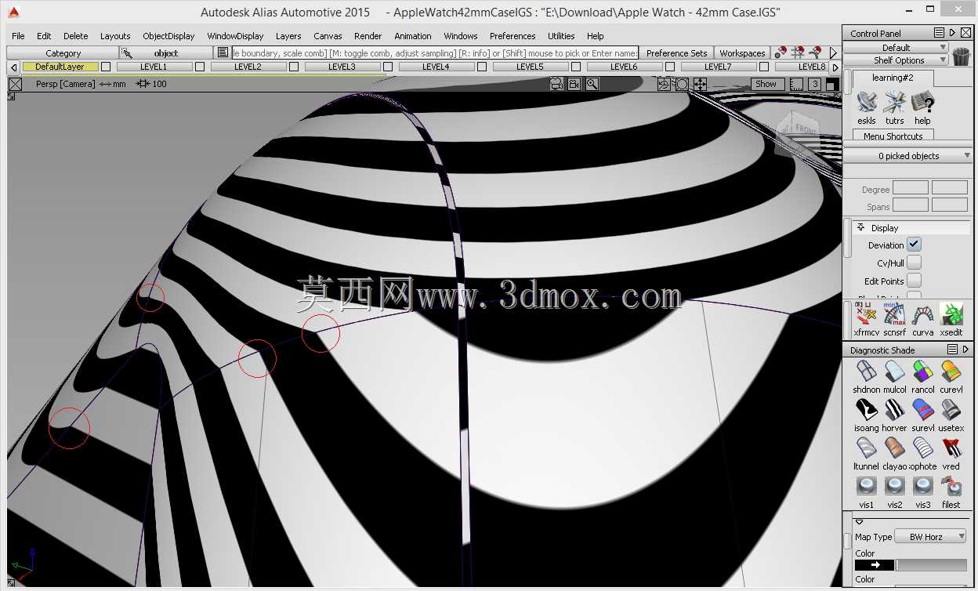Apply horver zebra stripe shading

pos(894,410)
